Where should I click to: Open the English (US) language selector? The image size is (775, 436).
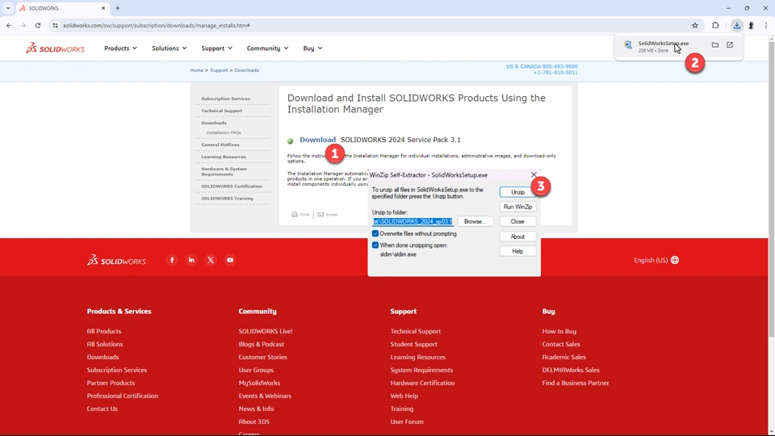coord(656,260)
